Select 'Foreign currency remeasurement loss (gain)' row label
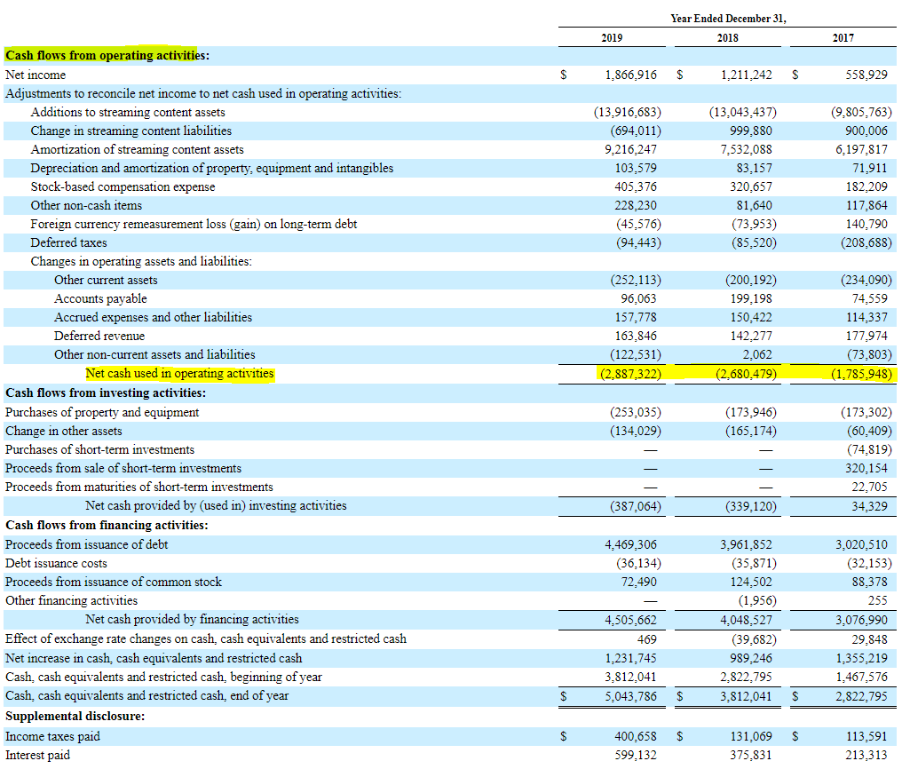This screenshot has height=769, width=902. pos(194,224)
